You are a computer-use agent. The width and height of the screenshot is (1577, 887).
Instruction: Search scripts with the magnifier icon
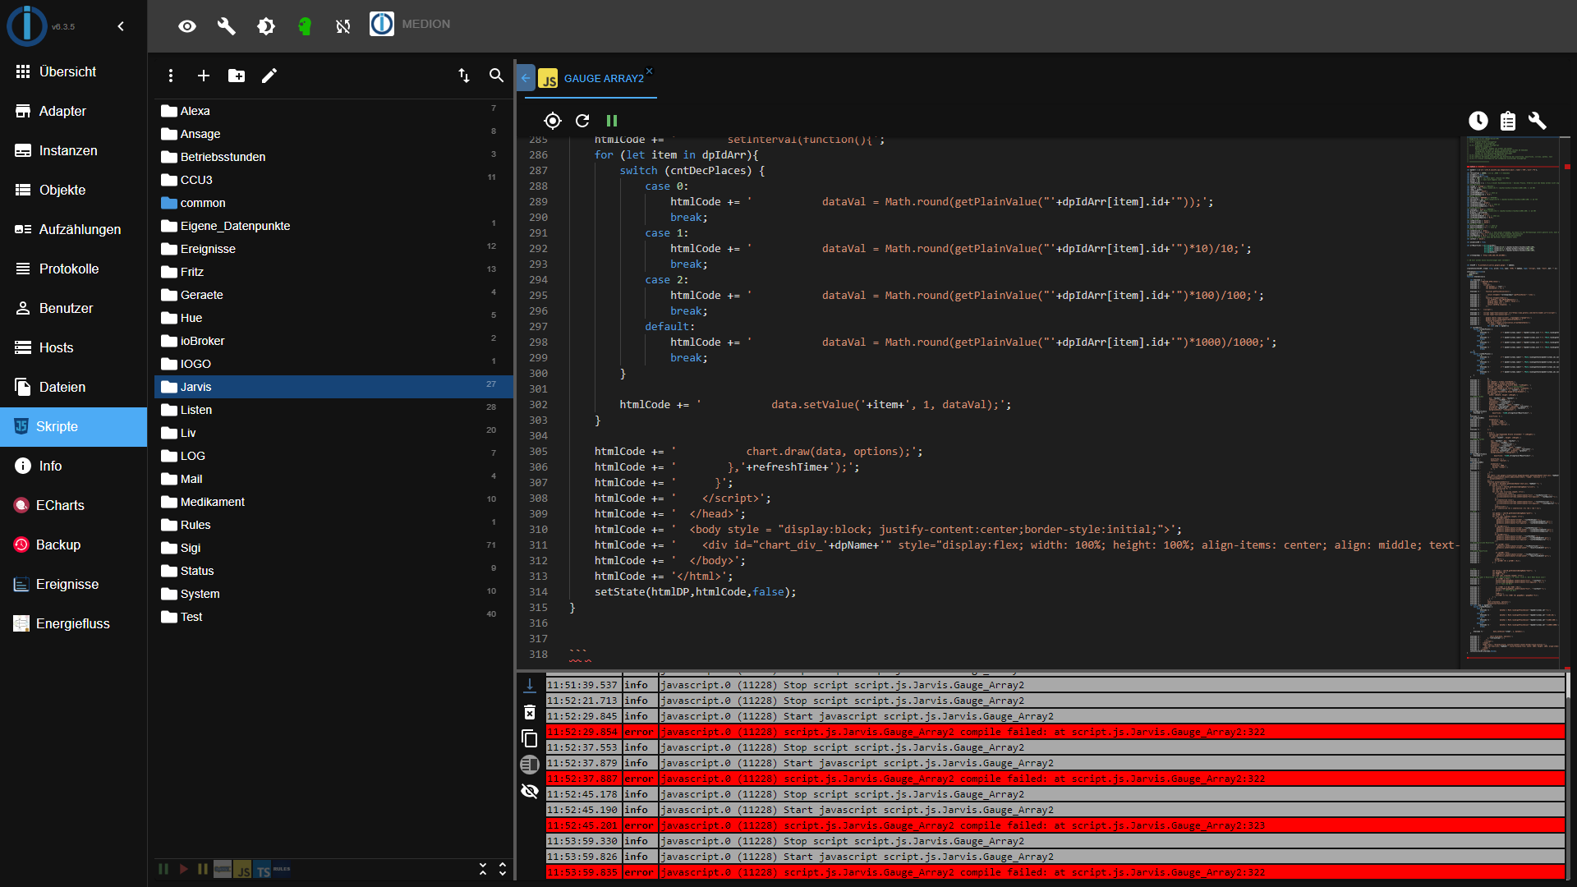pos(496,76)
